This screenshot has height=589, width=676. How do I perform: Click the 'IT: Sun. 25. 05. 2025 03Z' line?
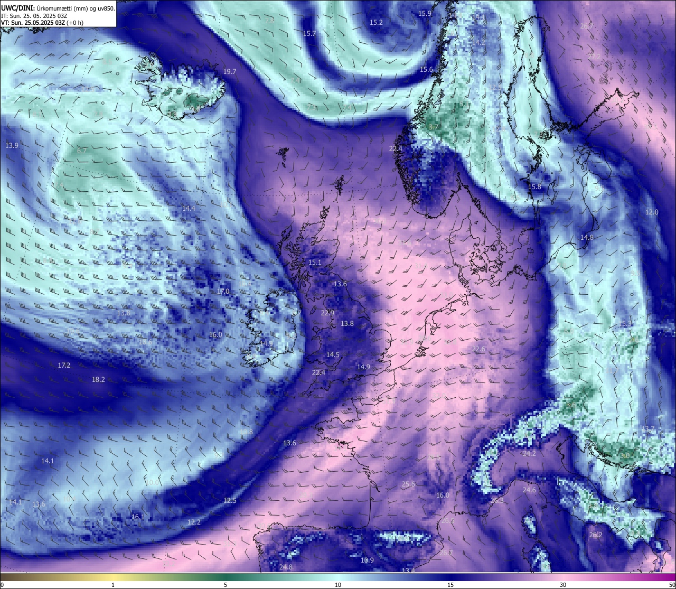point(34,16)
